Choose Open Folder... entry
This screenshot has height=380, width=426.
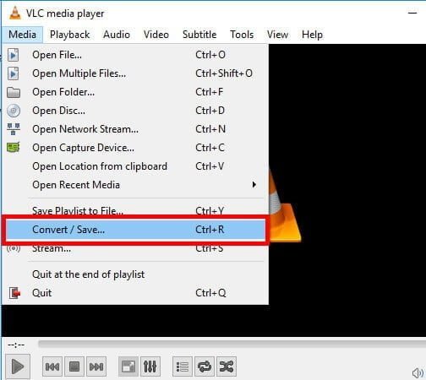(x=135, y=92)
